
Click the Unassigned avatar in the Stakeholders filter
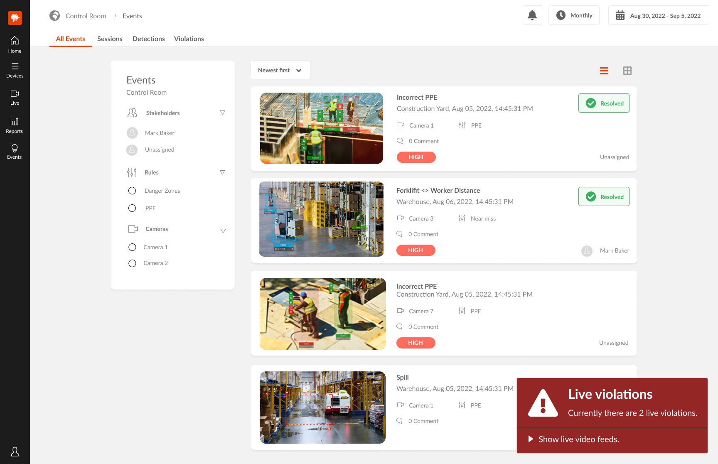tap(132, 150)
